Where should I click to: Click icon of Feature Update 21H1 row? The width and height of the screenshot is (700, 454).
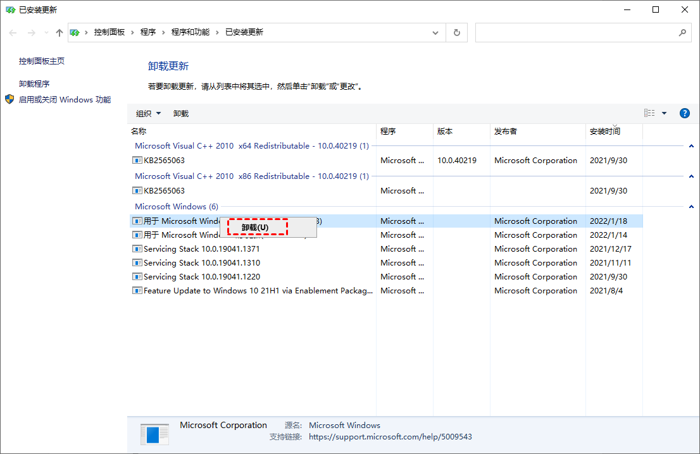point(137,290)
